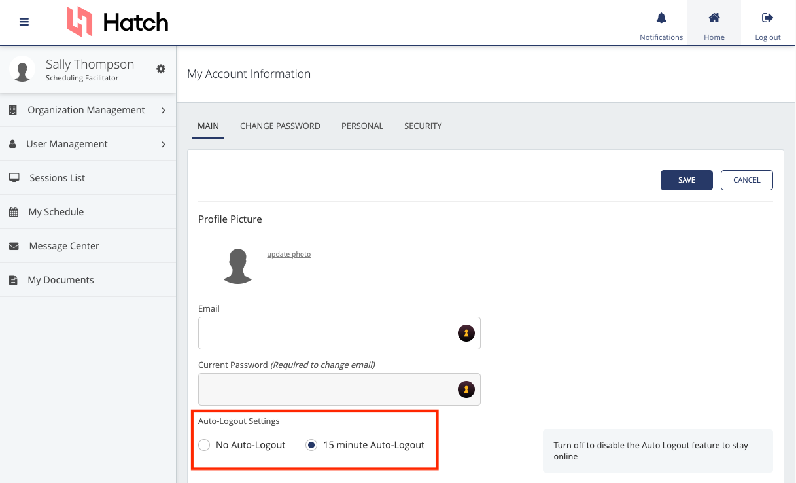Click the My Account Information heading
The height and width of the screenshot is (483, 796).
coord(249,74)
